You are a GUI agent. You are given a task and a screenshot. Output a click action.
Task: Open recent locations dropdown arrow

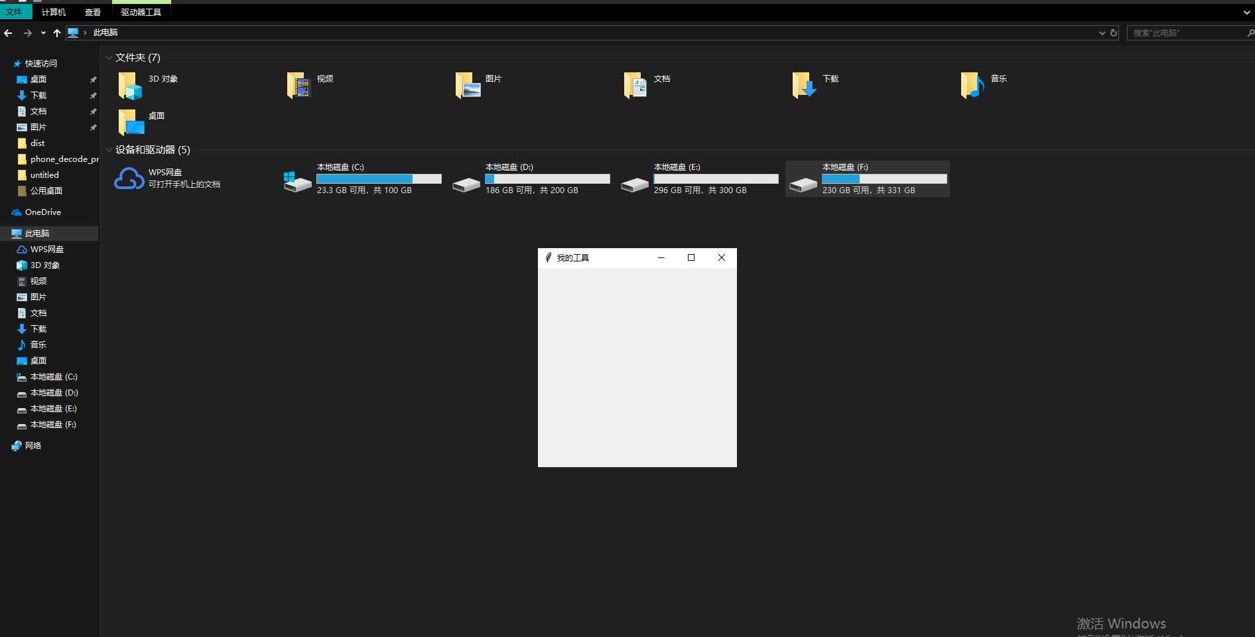pyautogui.click(x=43, y=33)
